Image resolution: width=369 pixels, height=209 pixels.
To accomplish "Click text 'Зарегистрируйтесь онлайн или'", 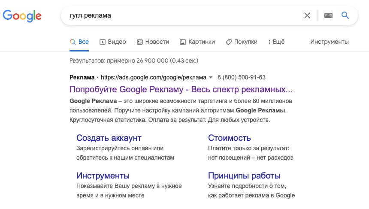I will [x=120, y=148].
